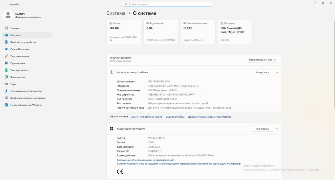
Task: Click the Сеть и Интернет Wi-Fi icon
Action: click(x=6, y=49)
